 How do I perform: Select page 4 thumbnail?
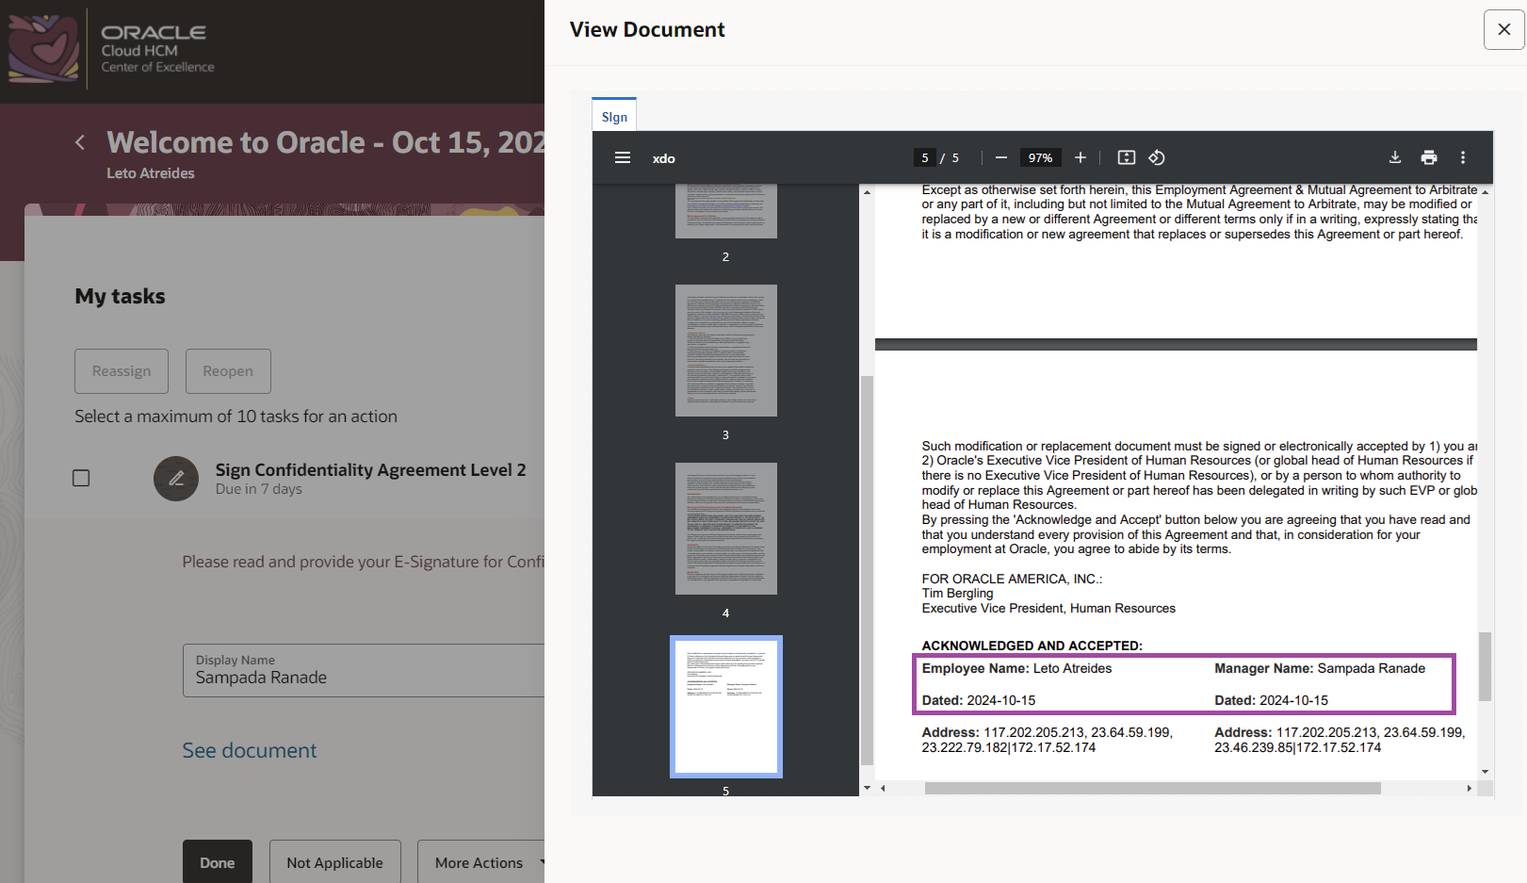point(726,529)
